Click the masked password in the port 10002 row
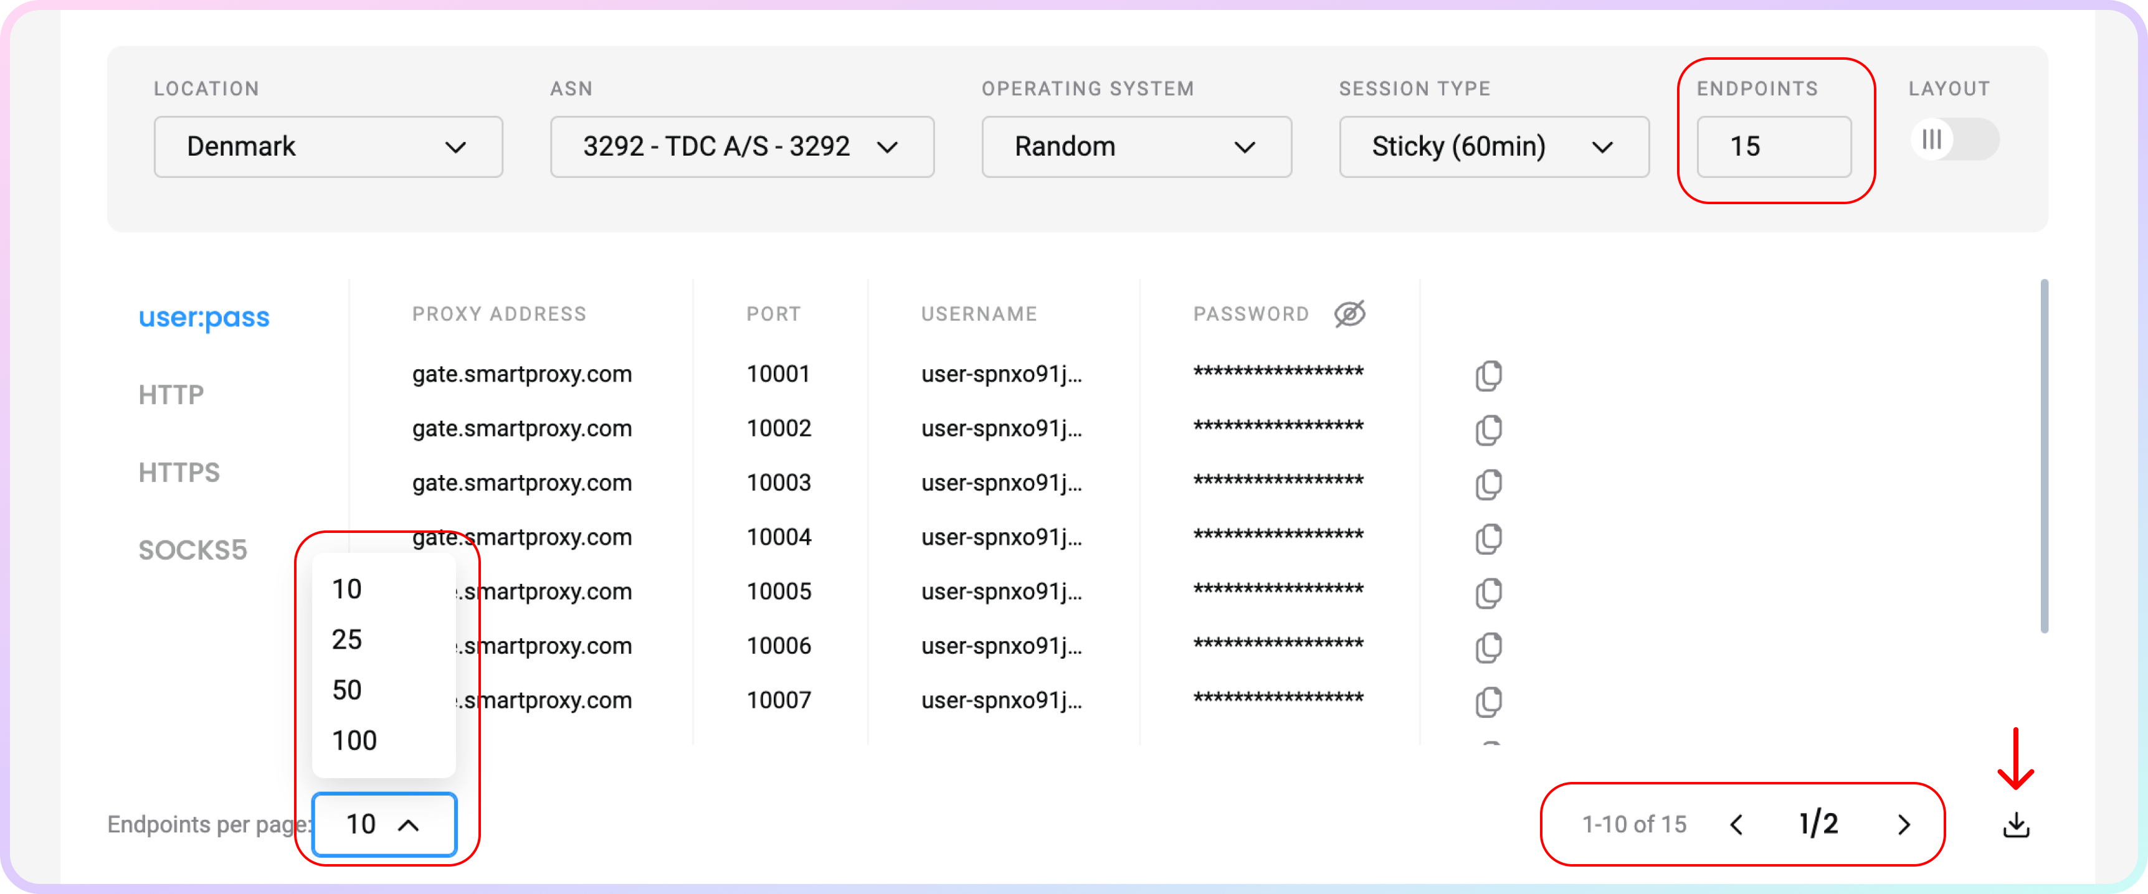 pyautogui.click(x=1278, y=426)
